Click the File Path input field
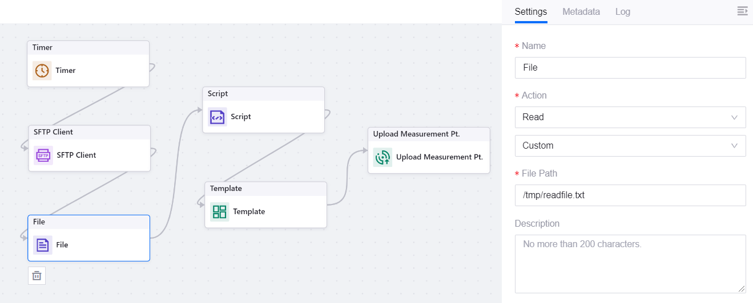The height and width of the screenshot is (303, 753). coord(630,195)
